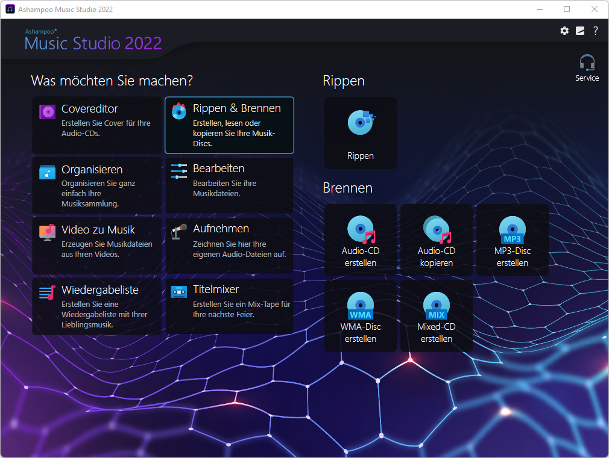Open the Service headset icon
The image size is (609, 458).
587,63
